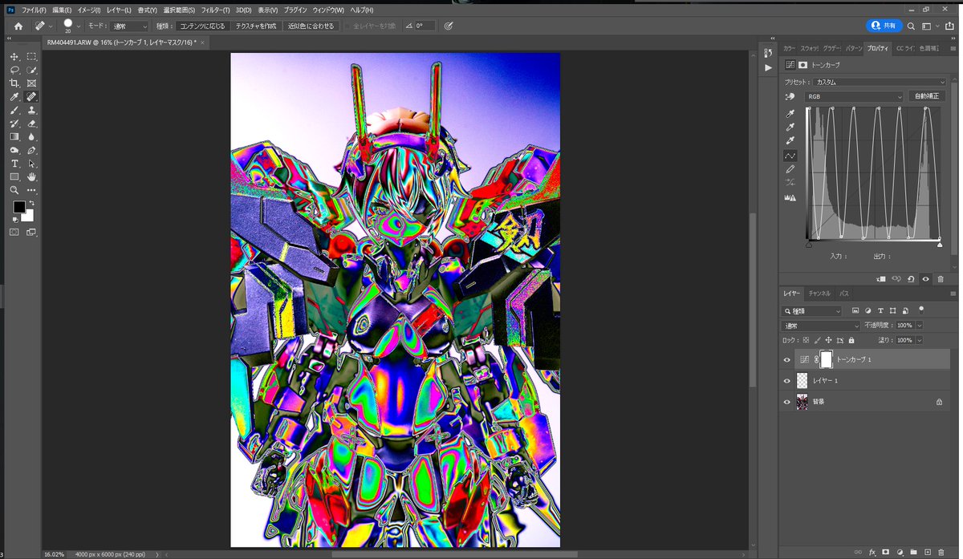This screenshot has width=963, height=559.
Task: Open the ファイル(F) menu
Action: point(33,10)
